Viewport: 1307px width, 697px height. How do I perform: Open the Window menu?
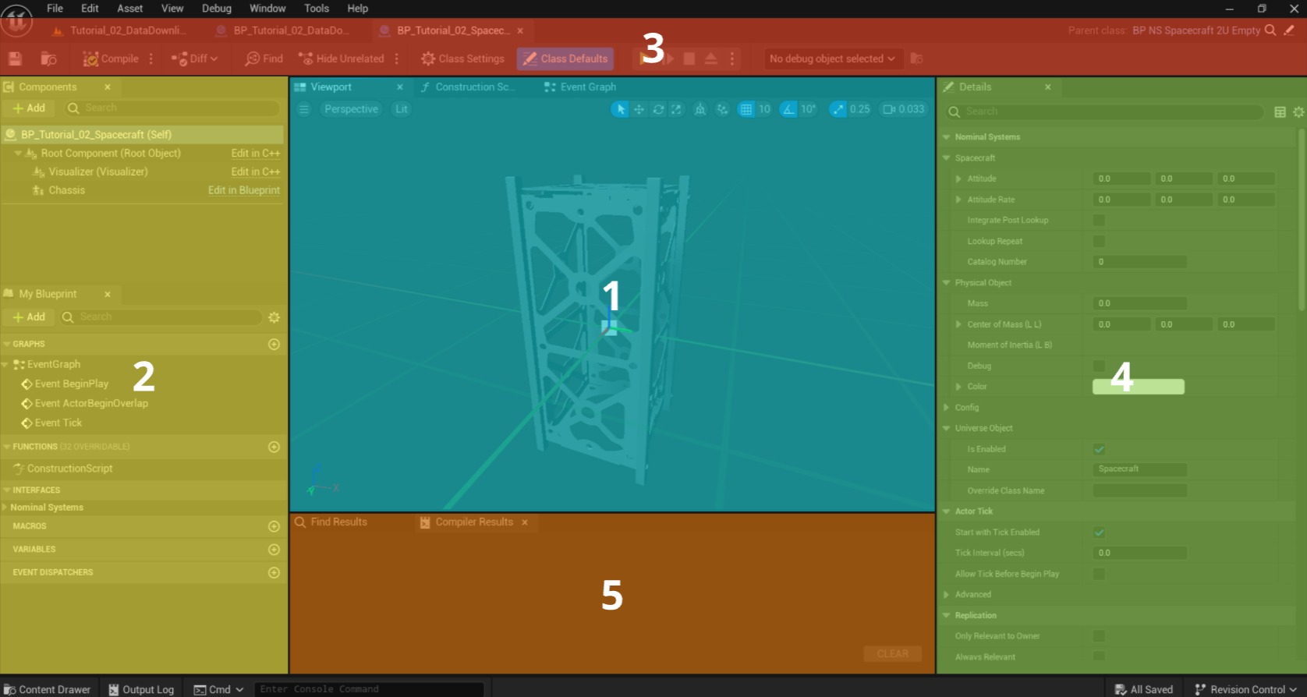coord(267,9)
